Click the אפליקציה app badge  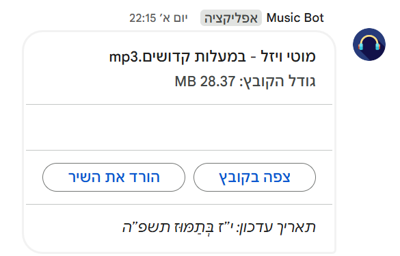point(231,18)
